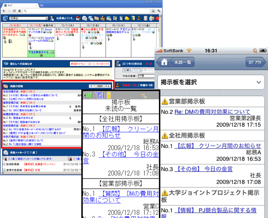The image size is (268, 218).
Task: Open 【その他】今日の金言 link on iPhone screen
Action: 203,169
